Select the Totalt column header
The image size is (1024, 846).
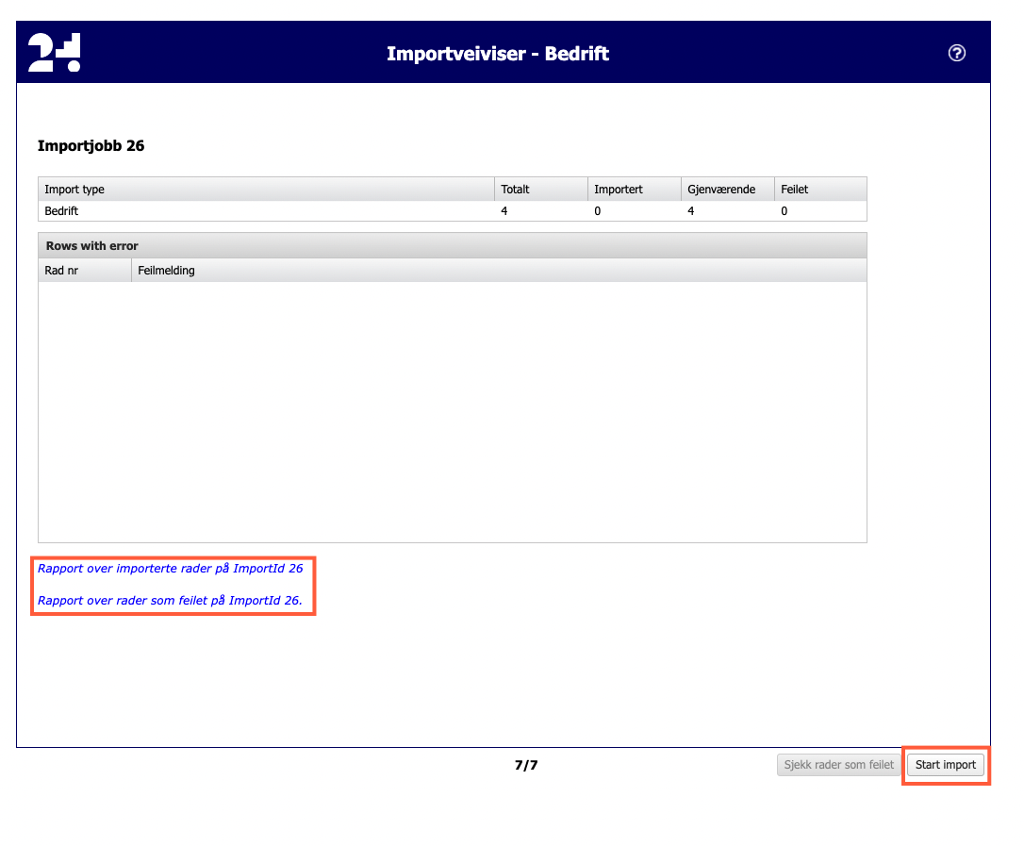point(515,189)
